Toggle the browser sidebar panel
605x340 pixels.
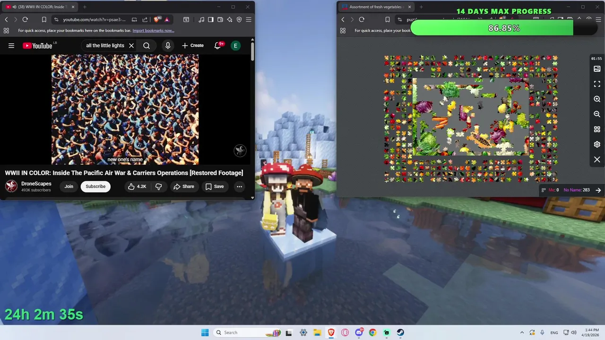click(x=211, y=19)
